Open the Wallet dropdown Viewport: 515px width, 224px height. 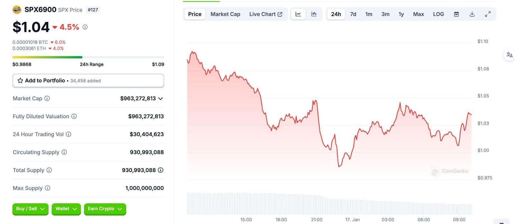pos(66,209)
